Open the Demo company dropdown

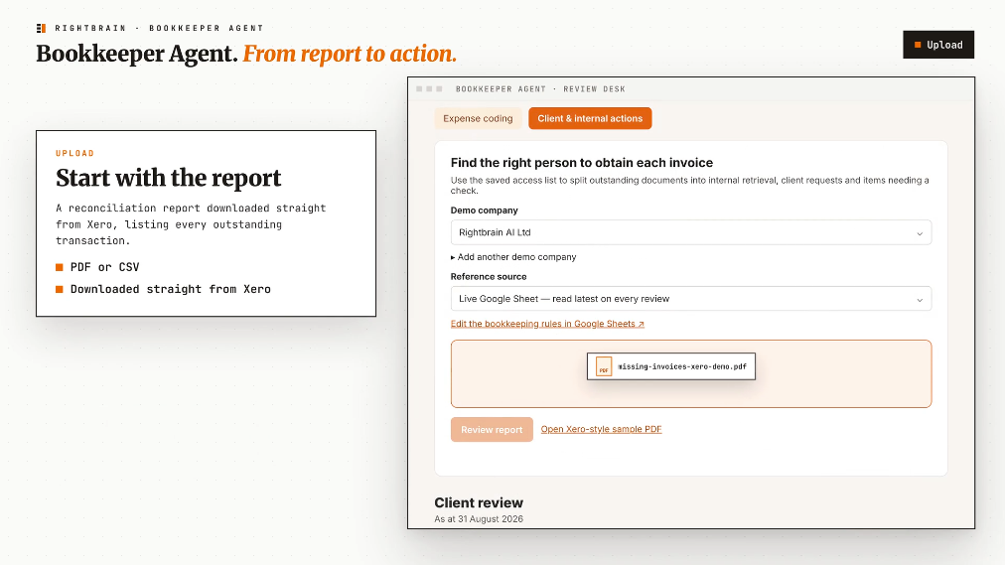click(x=691, y=232)
